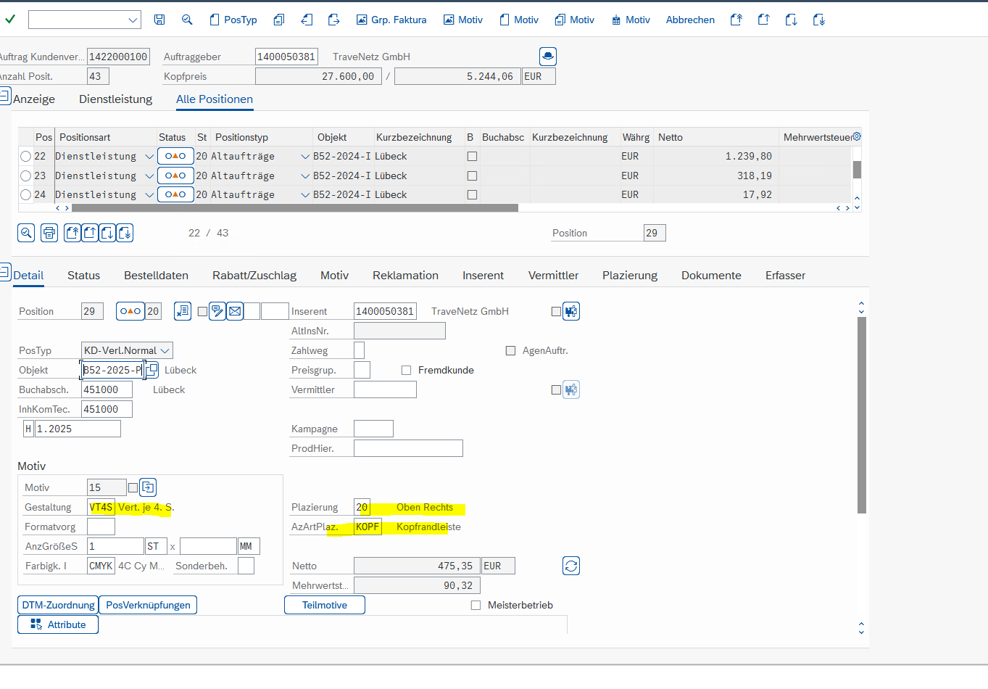Viewport: 988px width, 689px height.
Task: Open Positionsart dropdown in row 22
Action: point(149,156)
